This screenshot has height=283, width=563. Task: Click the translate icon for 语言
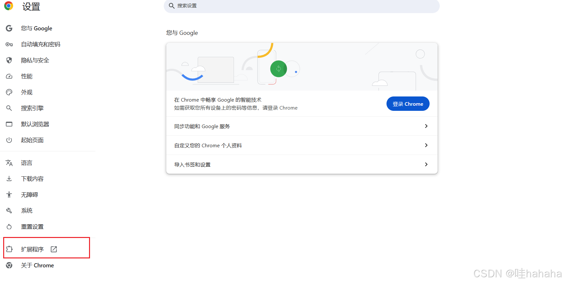tap(9, 163)
